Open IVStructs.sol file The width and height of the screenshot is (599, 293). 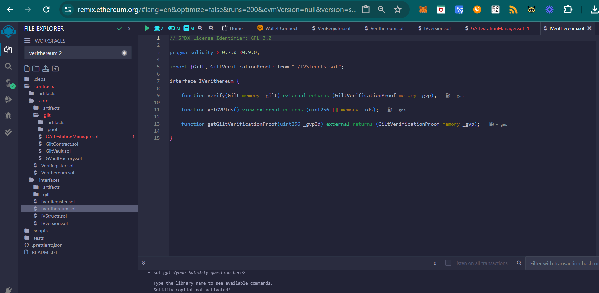(54, 216)
